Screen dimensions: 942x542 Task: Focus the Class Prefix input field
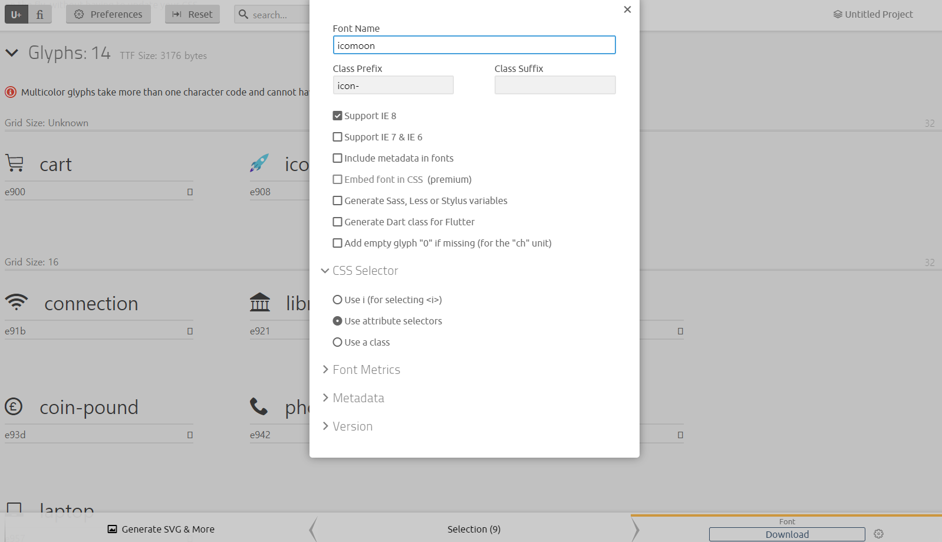point(393,86)
